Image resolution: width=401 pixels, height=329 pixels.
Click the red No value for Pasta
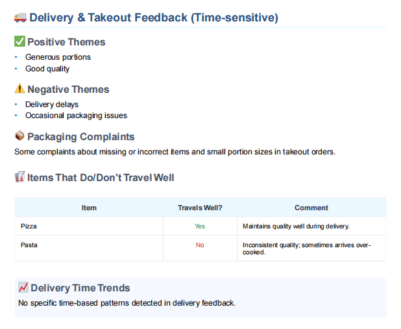tap(200, 245)
